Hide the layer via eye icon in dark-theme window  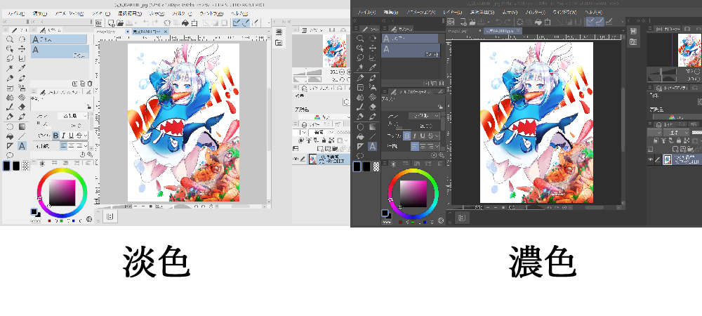(x=651, y=159)
